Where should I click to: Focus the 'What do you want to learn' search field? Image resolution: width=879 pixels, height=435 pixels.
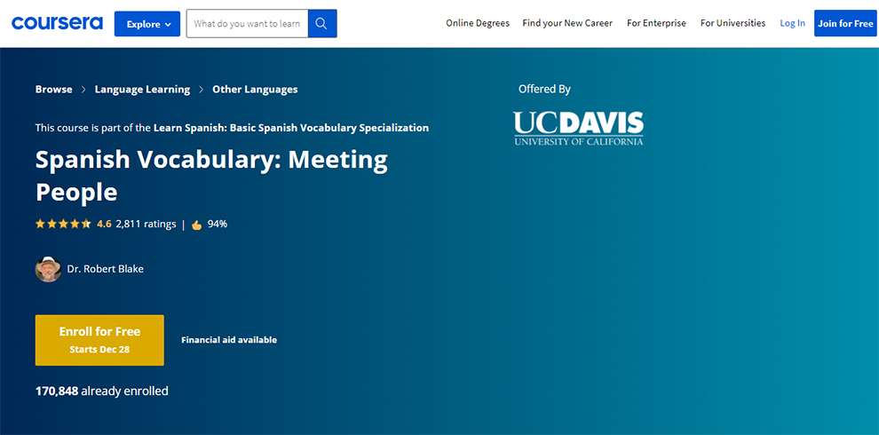[247, 24]
